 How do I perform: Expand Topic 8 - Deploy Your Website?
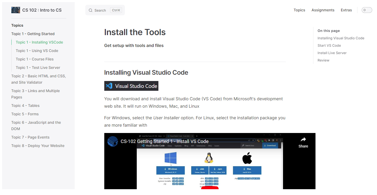pos(38,146)
